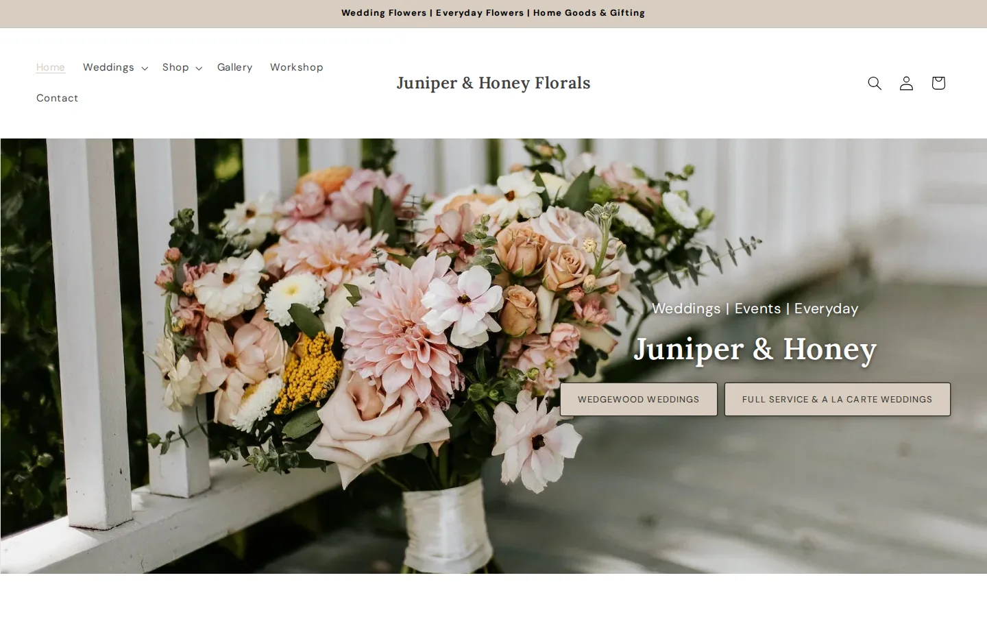
Task: Click the Wedgewood Weddings button
Action: click(x=639, y=399)
